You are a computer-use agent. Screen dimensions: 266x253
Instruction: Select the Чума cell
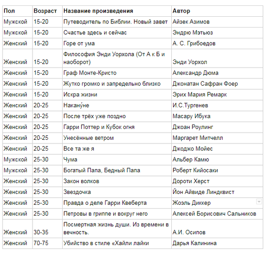pyautogui.click(x=117, y=160)
